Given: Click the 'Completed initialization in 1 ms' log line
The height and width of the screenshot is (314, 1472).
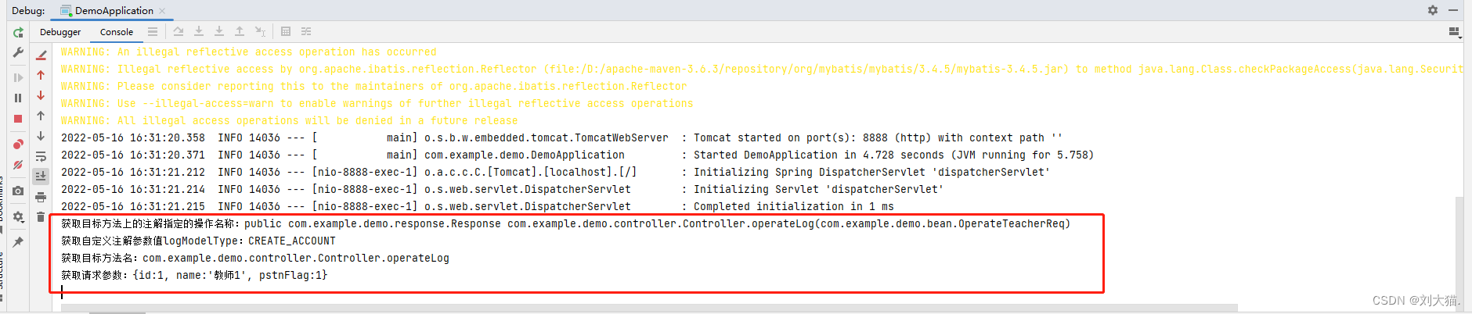Looking at the screenshot, I should click(x=477, y=206).
